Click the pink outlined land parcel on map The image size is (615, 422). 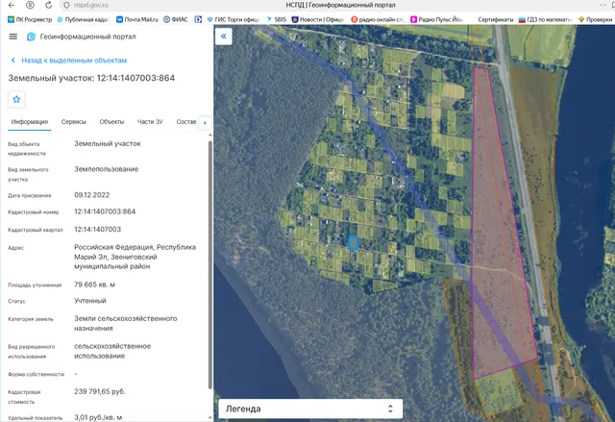tap(498, 236)
